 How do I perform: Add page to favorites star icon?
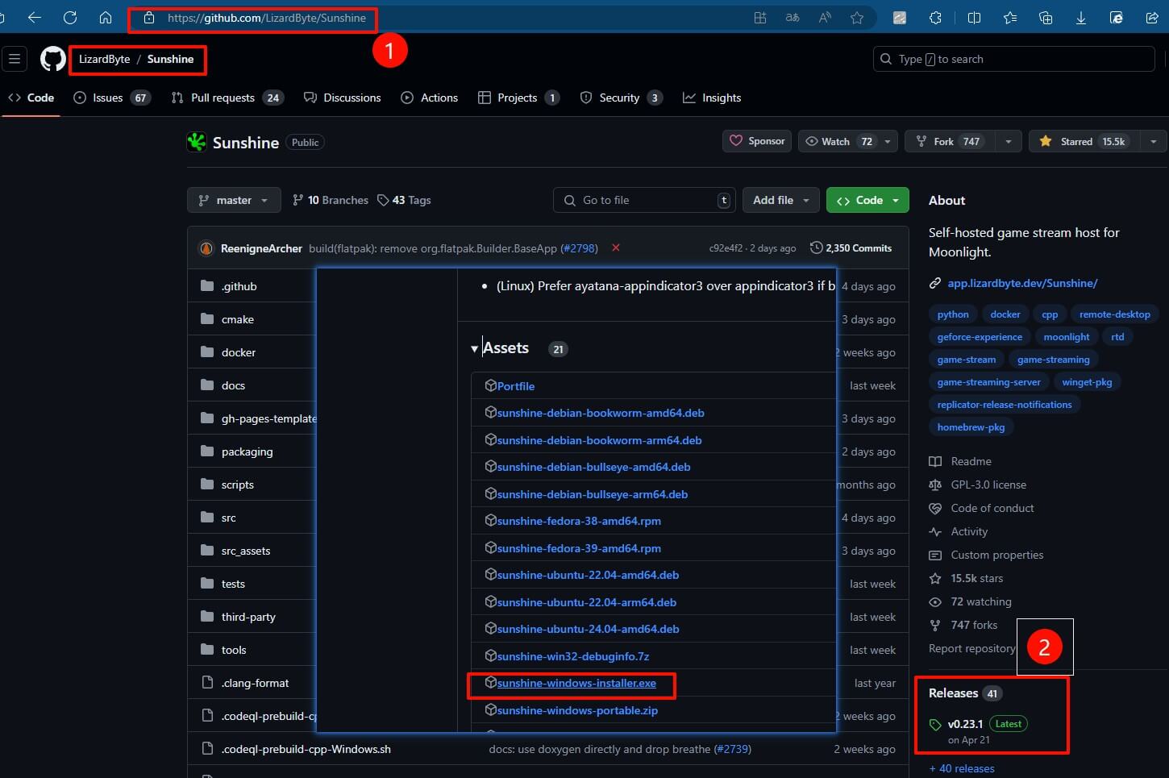[x=857, y=18]
